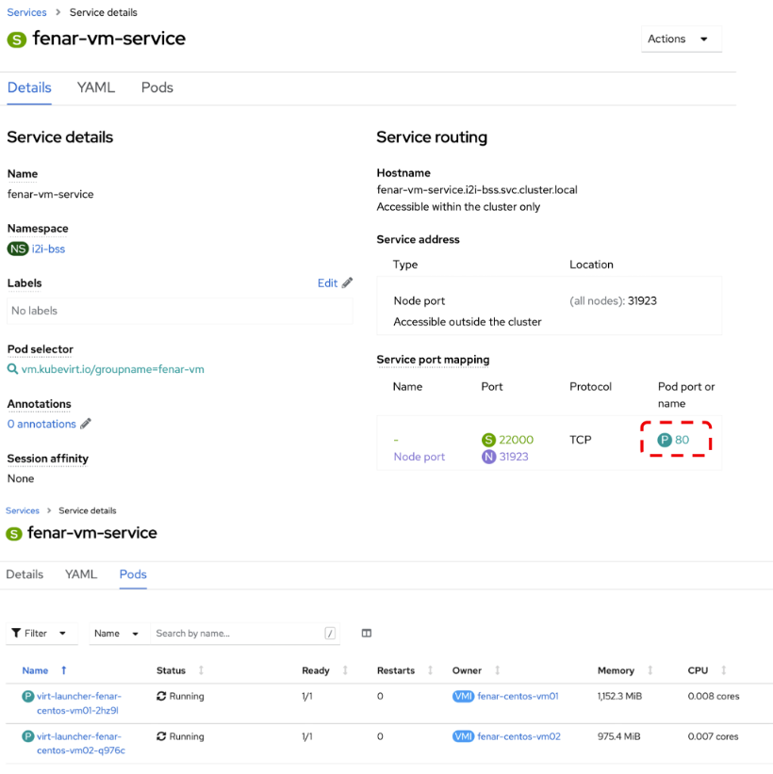This screenshot has width=773, height=774.
Task: Open the column management icon near the search box
Action: 366,633
